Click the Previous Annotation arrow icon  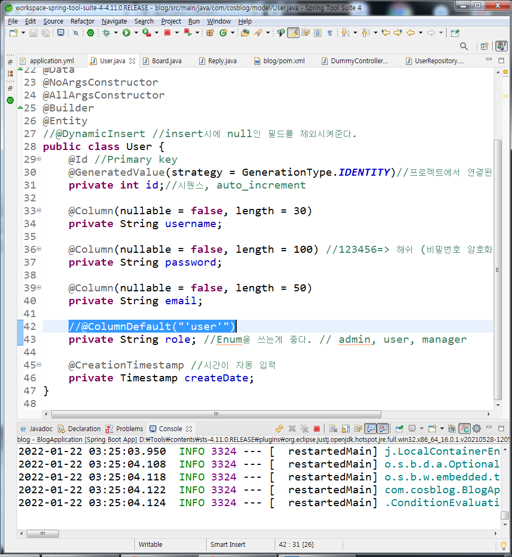(x=365, y=33)
